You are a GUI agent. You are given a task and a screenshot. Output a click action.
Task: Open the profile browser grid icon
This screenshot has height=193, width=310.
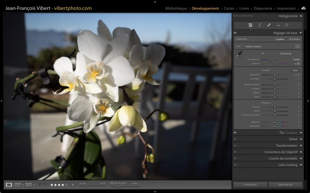pyautogui.click(x=298, y=46)
